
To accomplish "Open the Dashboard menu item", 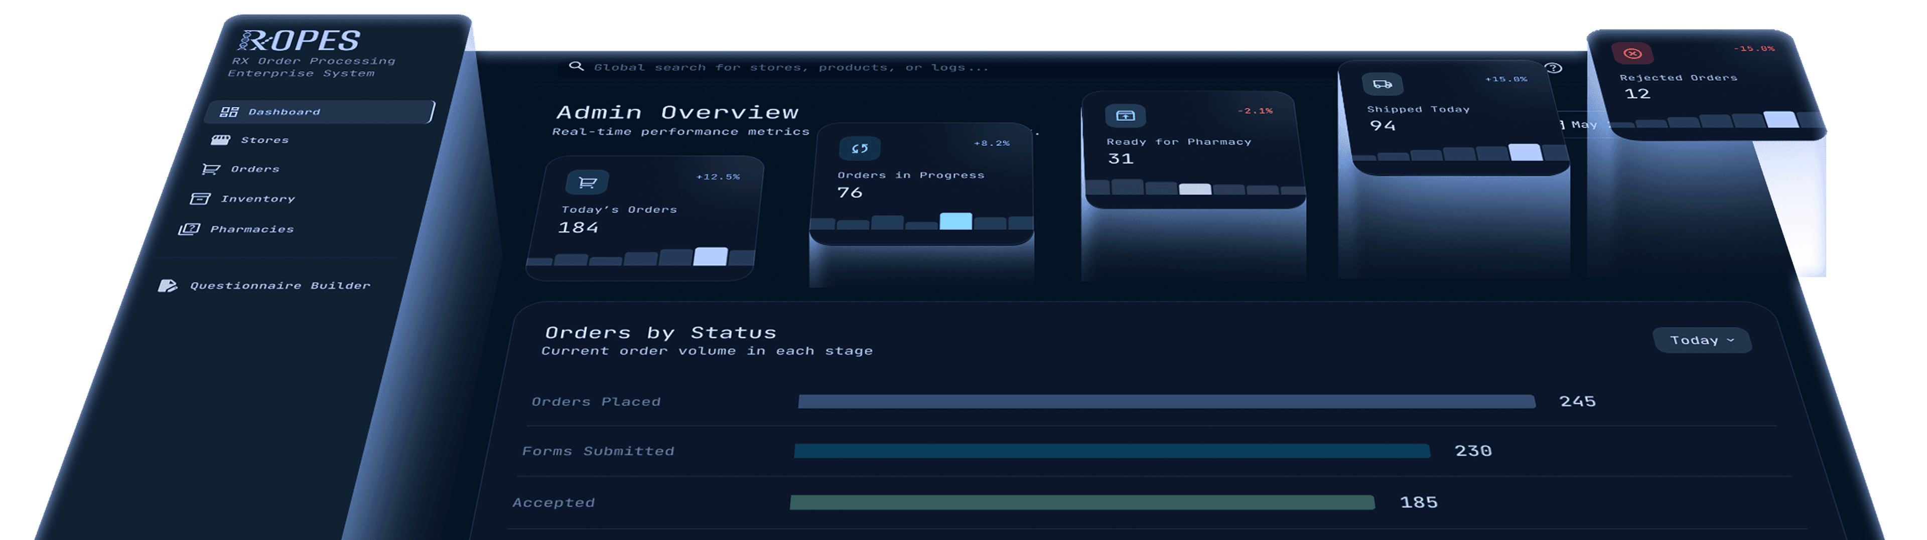I will tap(320, 111).
